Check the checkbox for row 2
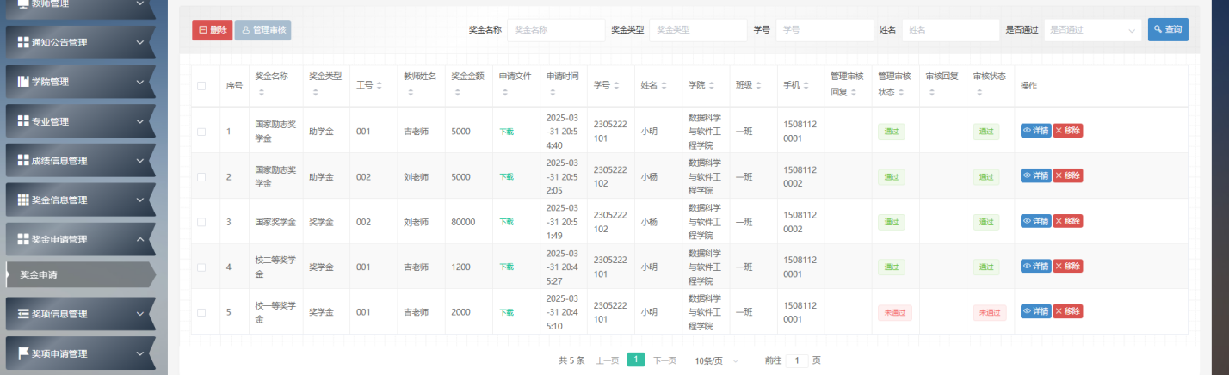This screenshot has height=375, width=1229. coord(201,176)
